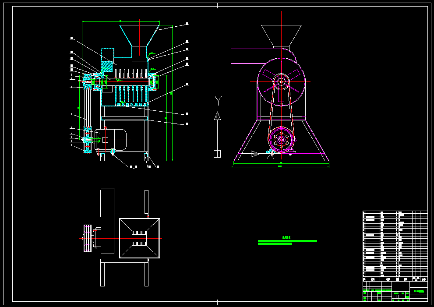This screenshot has height=307, width=434.
Task: Click the vertical V-belt in the sectional view
Action: (x=88, y=108)
